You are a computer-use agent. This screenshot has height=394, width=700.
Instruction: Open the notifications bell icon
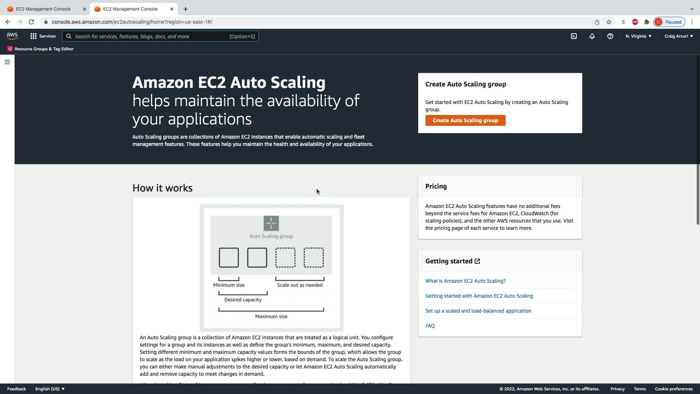(592, 36)
